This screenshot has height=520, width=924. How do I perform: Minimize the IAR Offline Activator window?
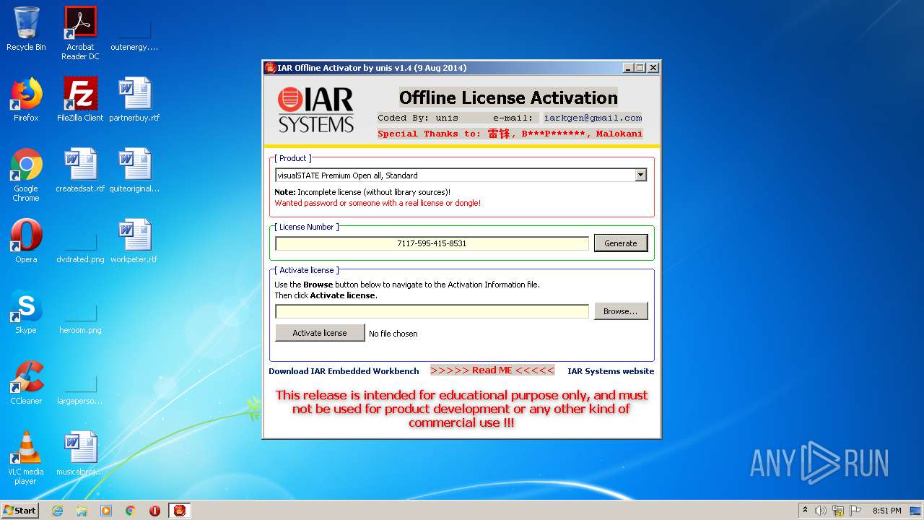[x=627, y=68]
